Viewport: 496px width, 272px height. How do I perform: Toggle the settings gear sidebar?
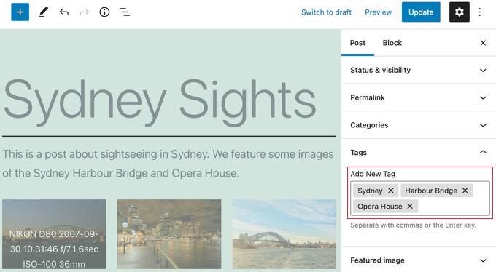[459, 12]
